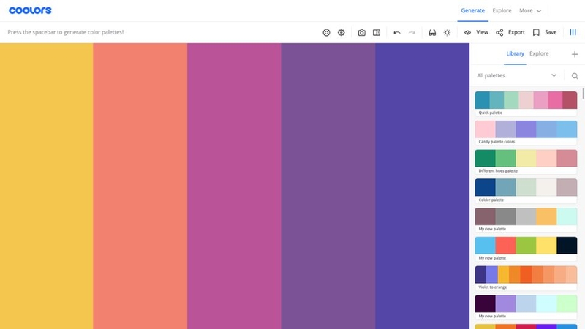585x329 pixels.
Task: Open the Colder palette thumbnail
Action: pos(526,187)
